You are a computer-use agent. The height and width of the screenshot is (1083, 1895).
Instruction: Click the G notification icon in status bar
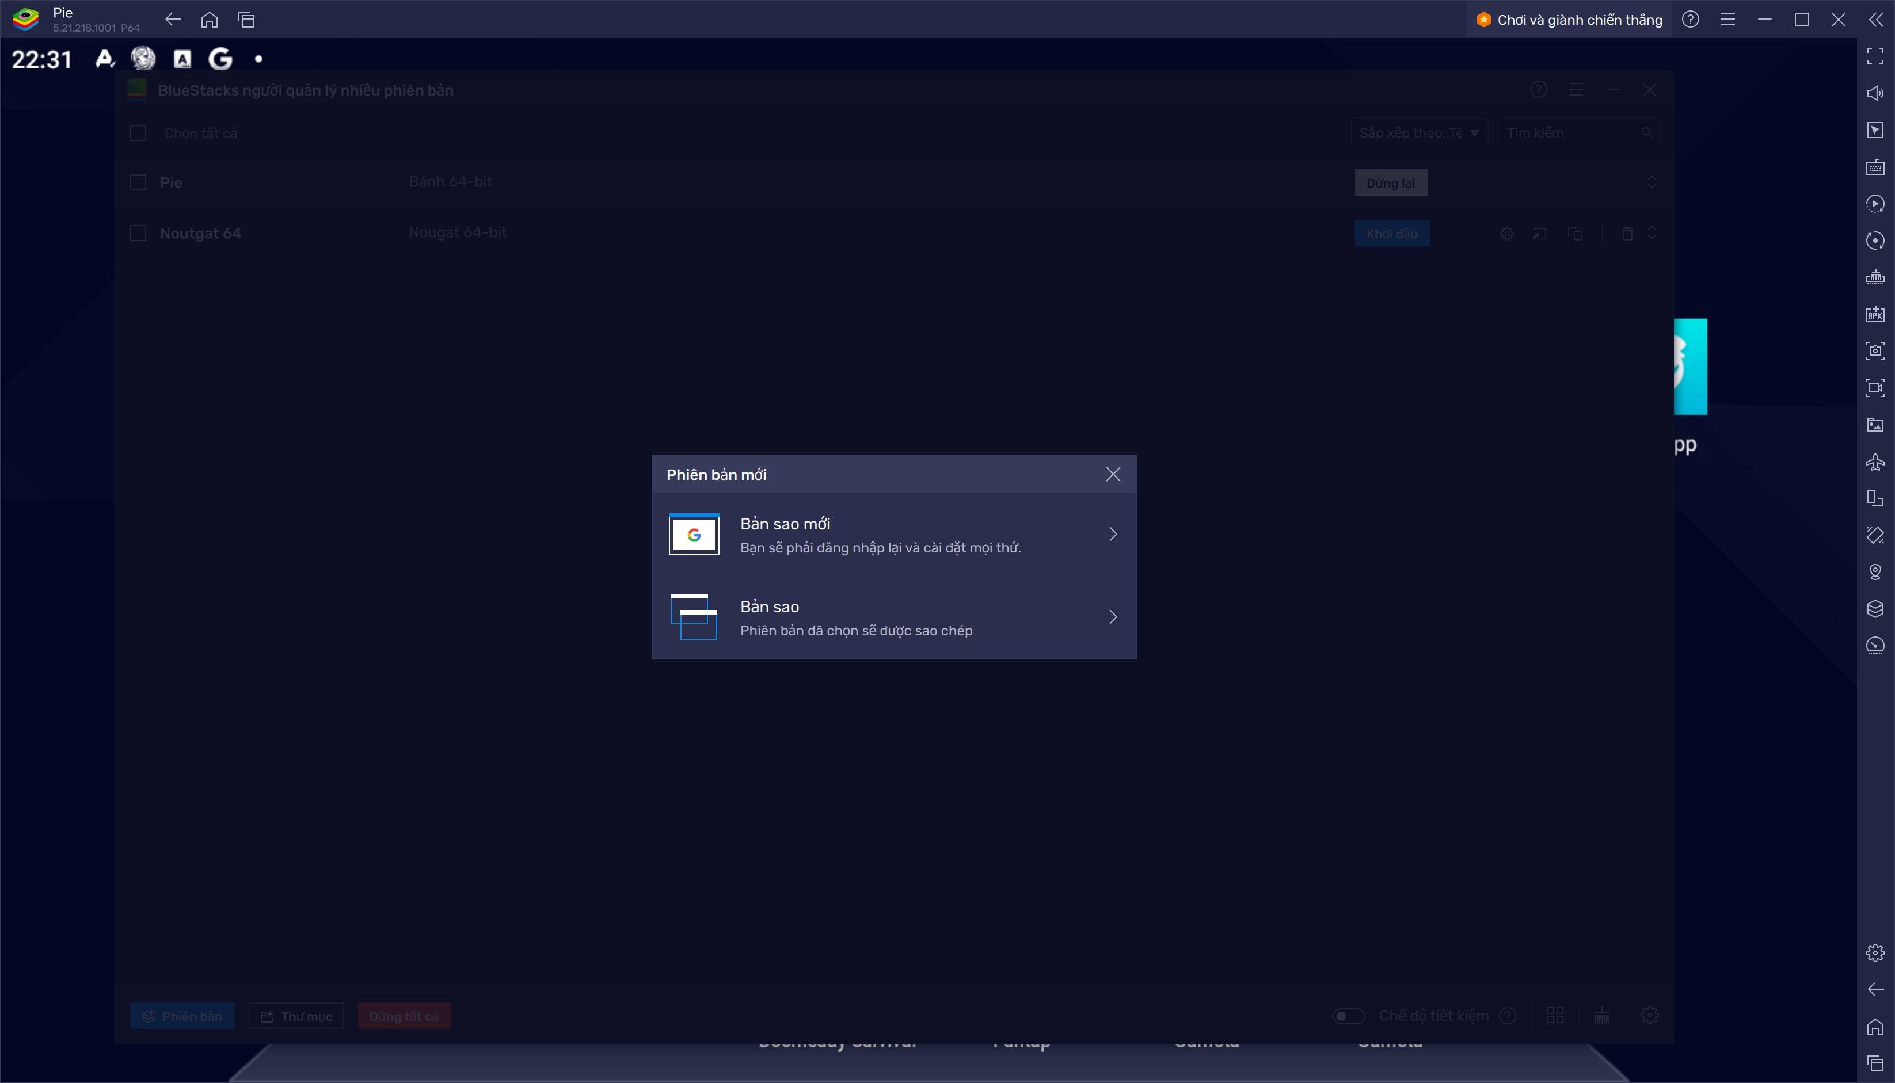tap(220, 59)
